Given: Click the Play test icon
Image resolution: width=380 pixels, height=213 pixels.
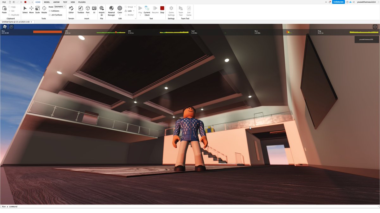Looking at the screenshot, I should (140, 8).
